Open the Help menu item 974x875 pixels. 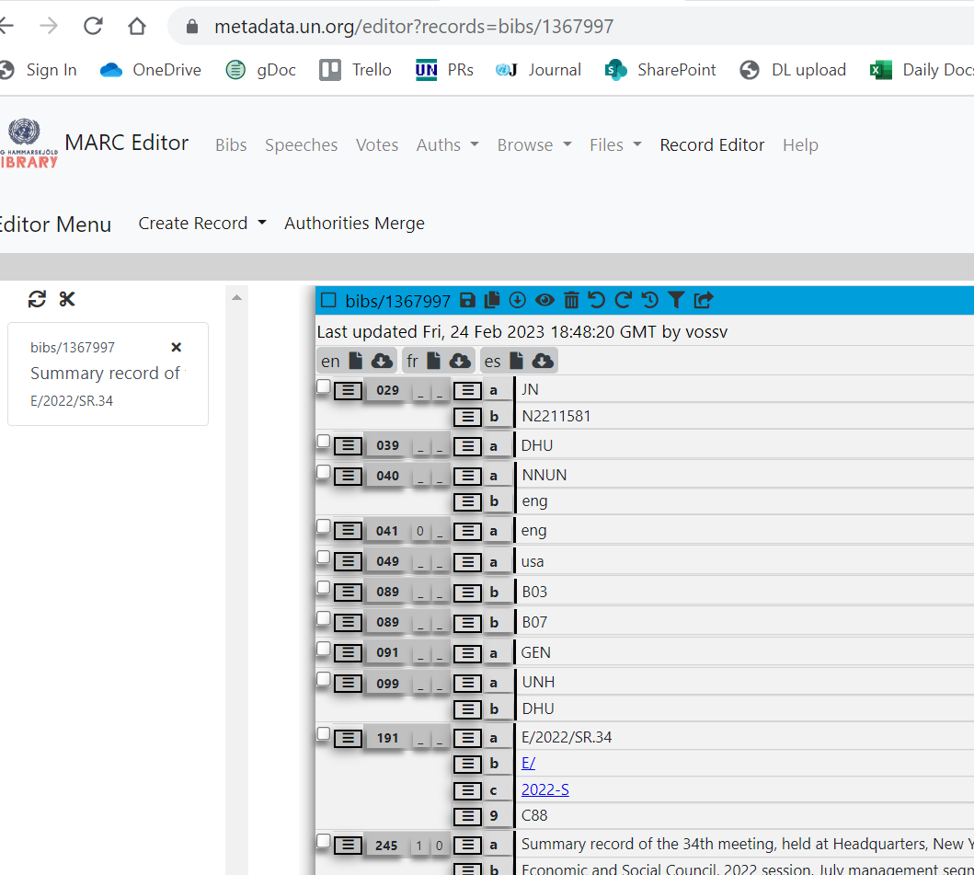pos(800,144)
